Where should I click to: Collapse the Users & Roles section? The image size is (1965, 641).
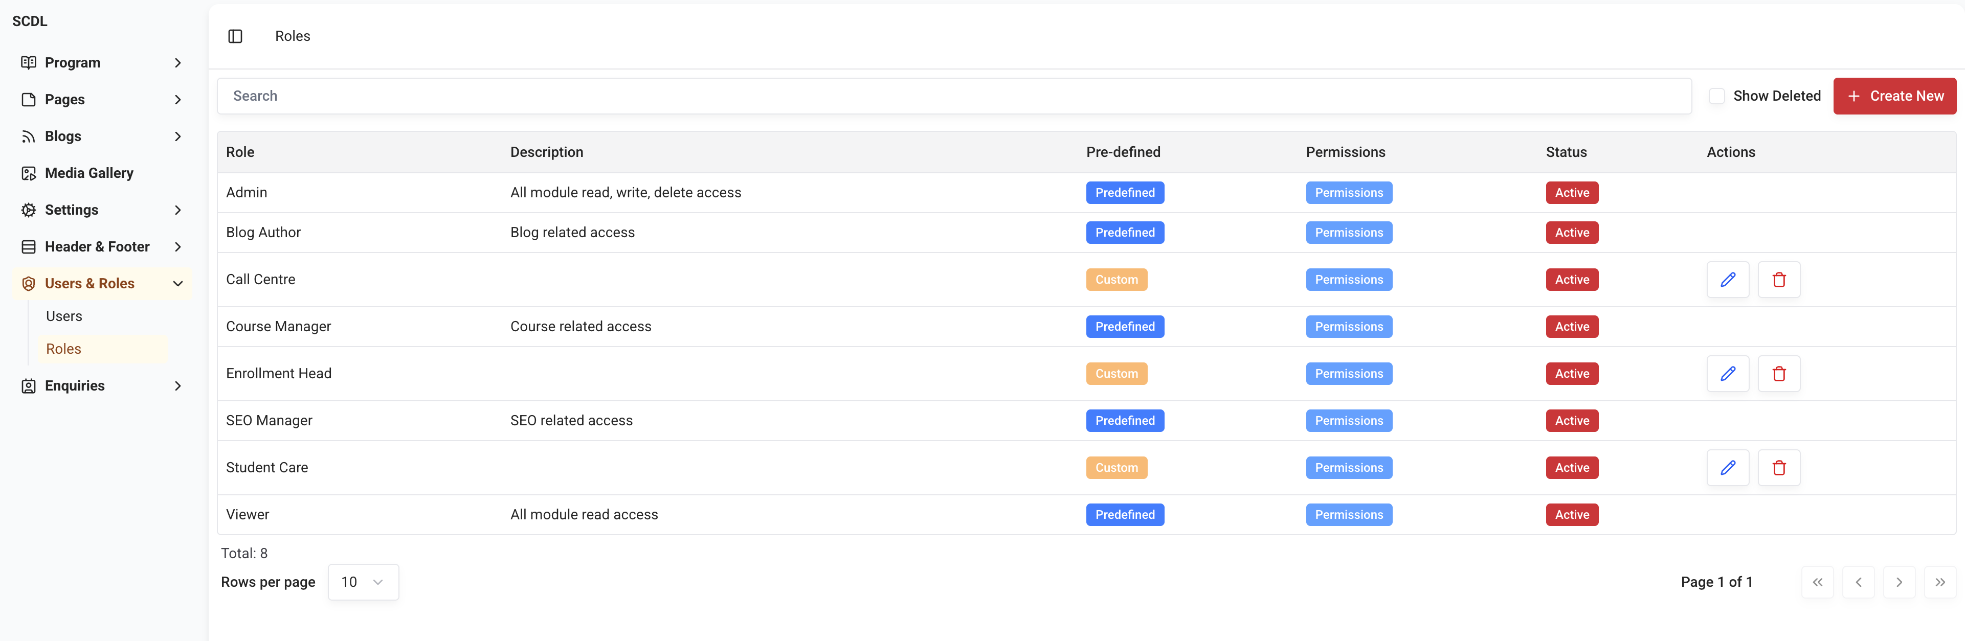[x=178, y=283]
